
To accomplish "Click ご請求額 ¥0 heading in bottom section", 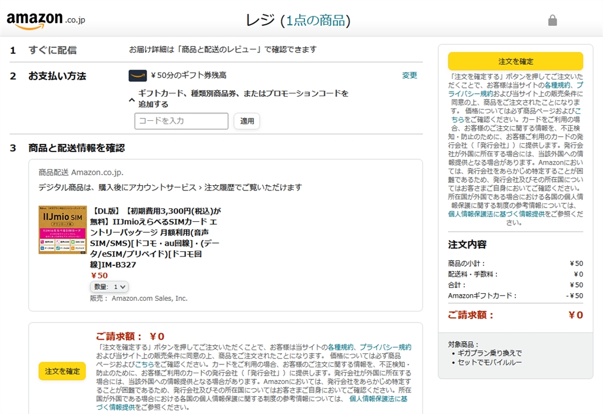I will pos(130,336).
